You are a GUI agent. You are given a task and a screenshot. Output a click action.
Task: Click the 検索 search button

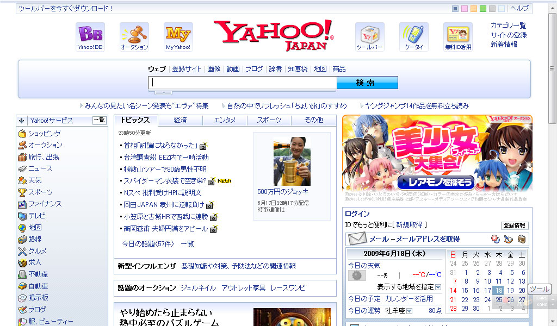point(367,83)
